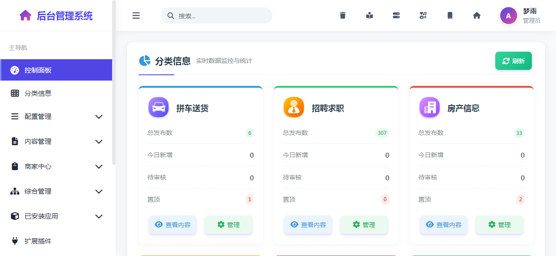Click the 实时数据监控与统计 subtitle

pyautogui.click(x=224, y=61)
